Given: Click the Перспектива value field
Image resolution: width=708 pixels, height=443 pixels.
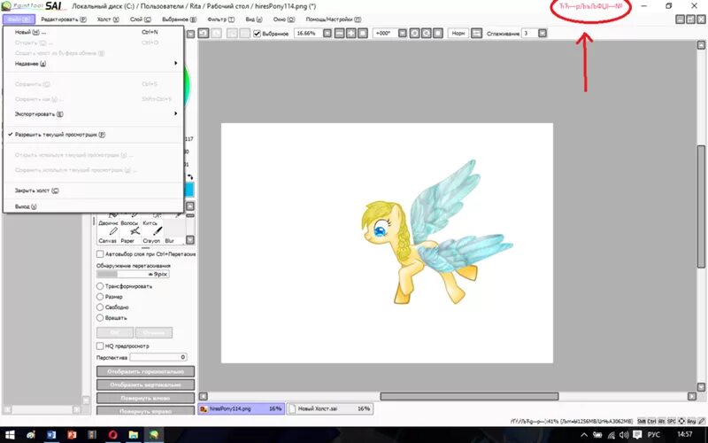Looking at the screenshot, I should pyautogui.click(x=158, y=357).
